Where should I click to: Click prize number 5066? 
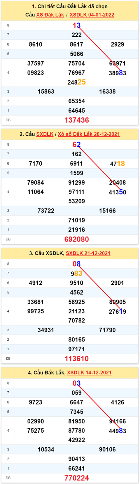[x=77, y=54]
